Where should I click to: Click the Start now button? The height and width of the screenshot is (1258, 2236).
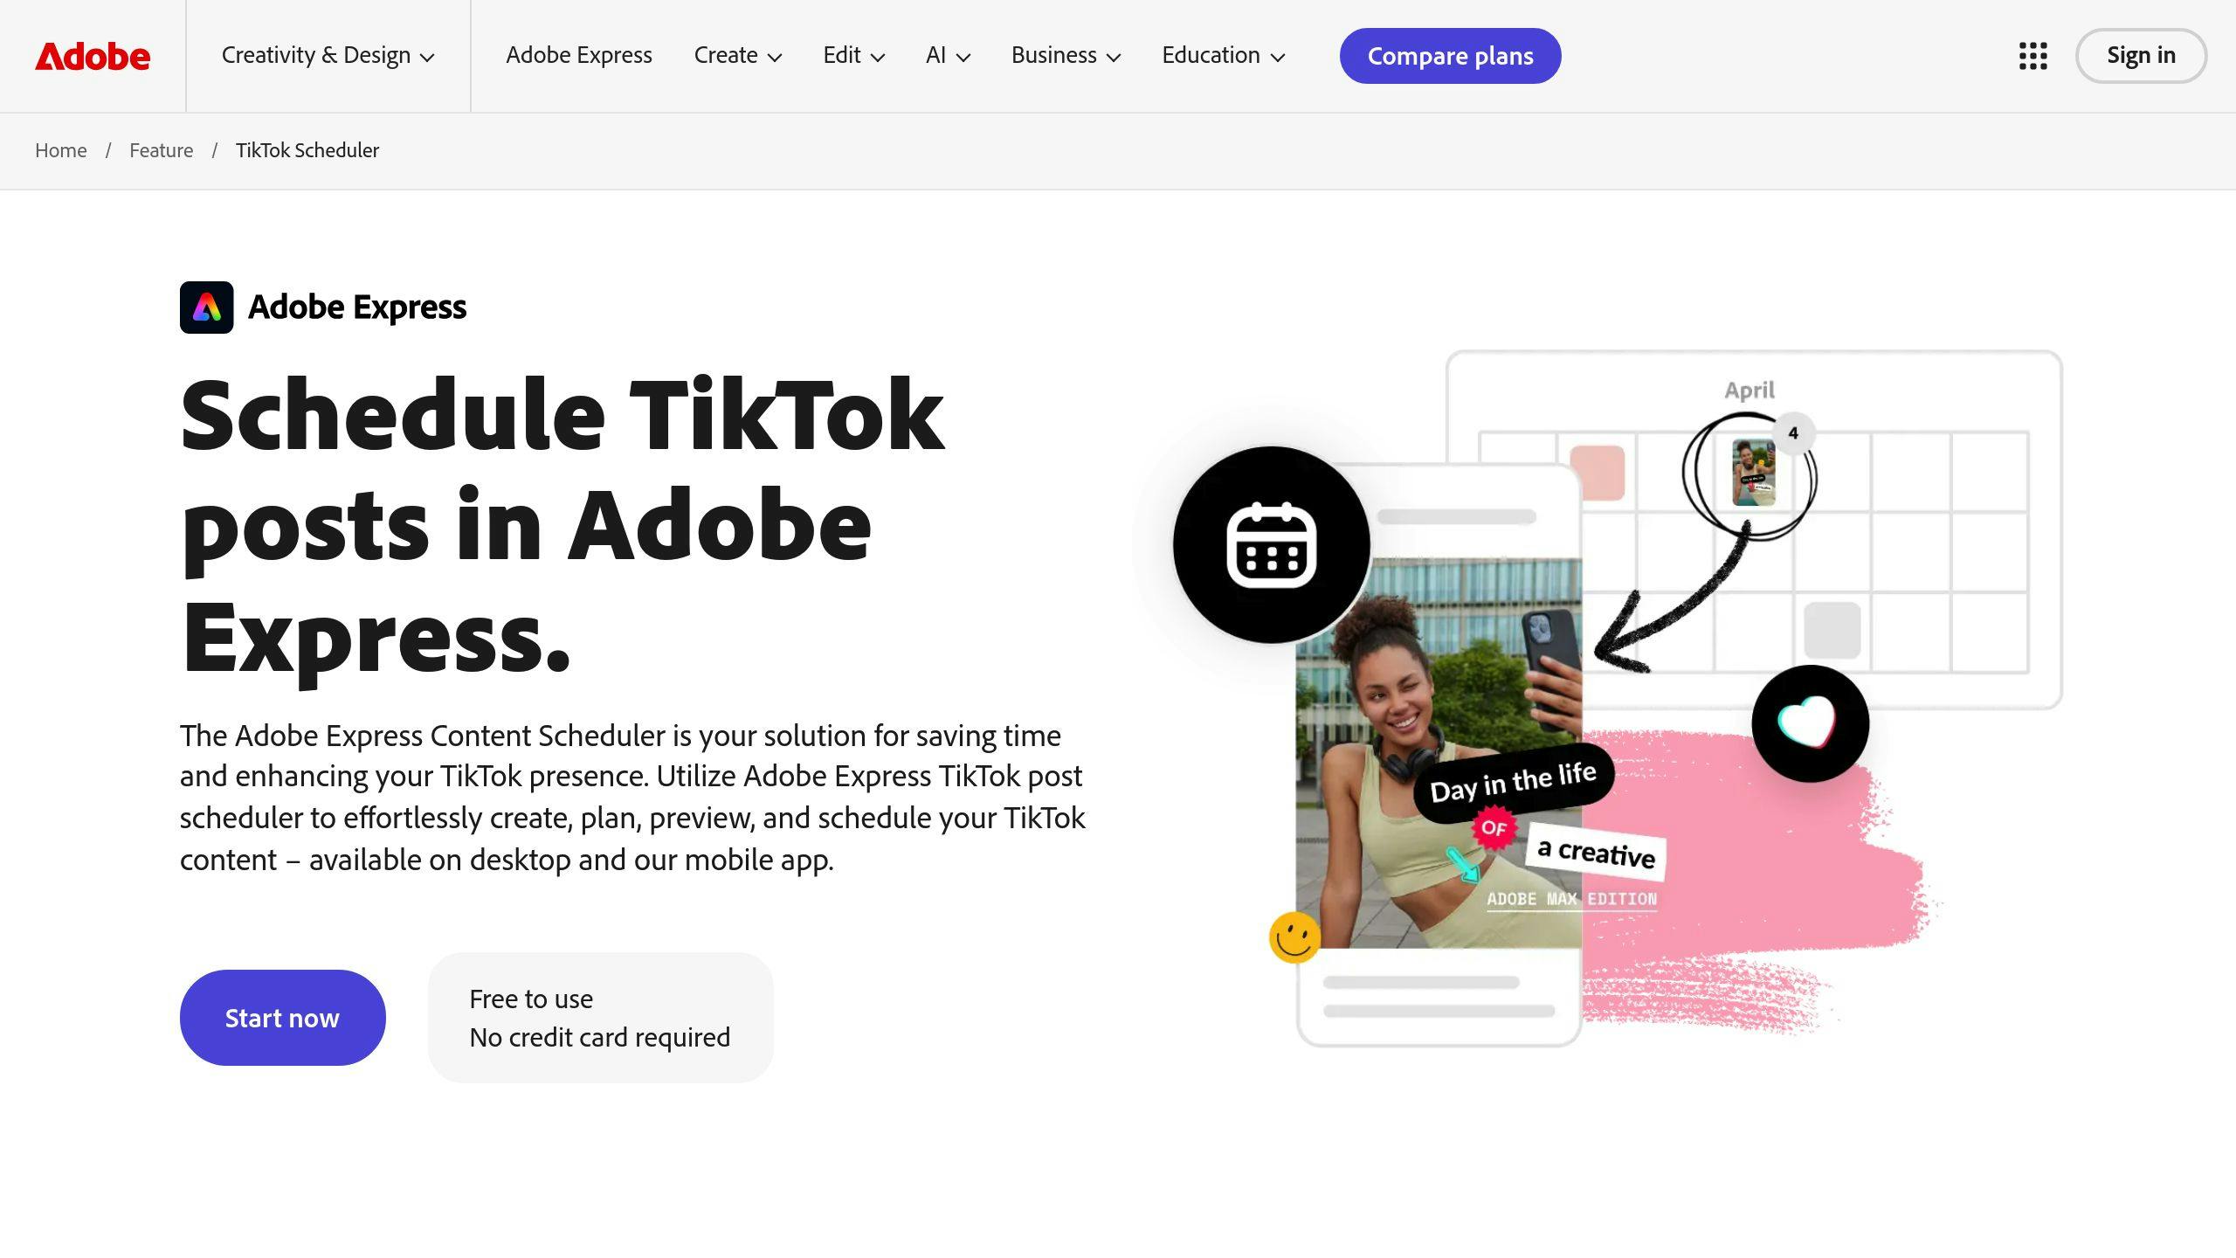[x=283, y=1017]
